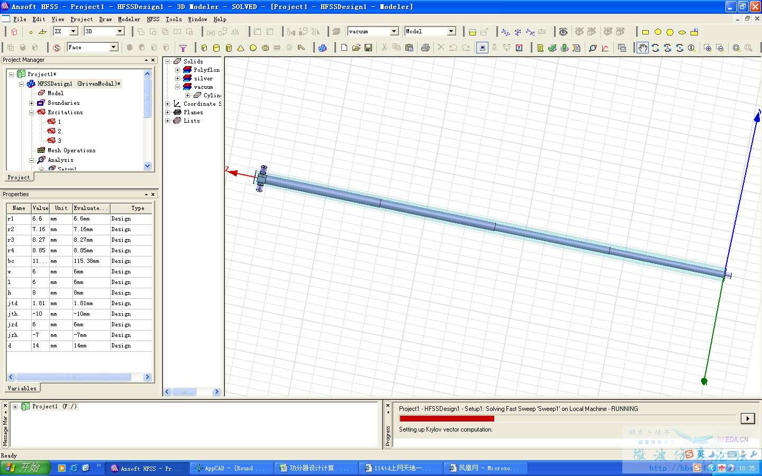Collapse the Excitations tree node
762x476 pixels.
[31, 113]
